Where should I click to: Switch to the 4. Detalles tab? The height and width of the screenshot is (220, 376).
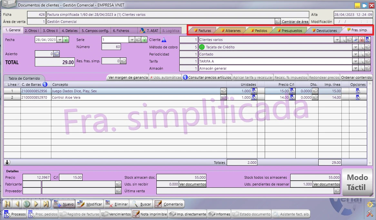click(70, 30)
